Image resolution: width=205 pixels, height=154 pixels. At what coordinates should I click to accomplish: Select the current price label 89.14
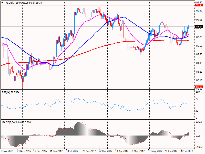[x=199, y=27]
